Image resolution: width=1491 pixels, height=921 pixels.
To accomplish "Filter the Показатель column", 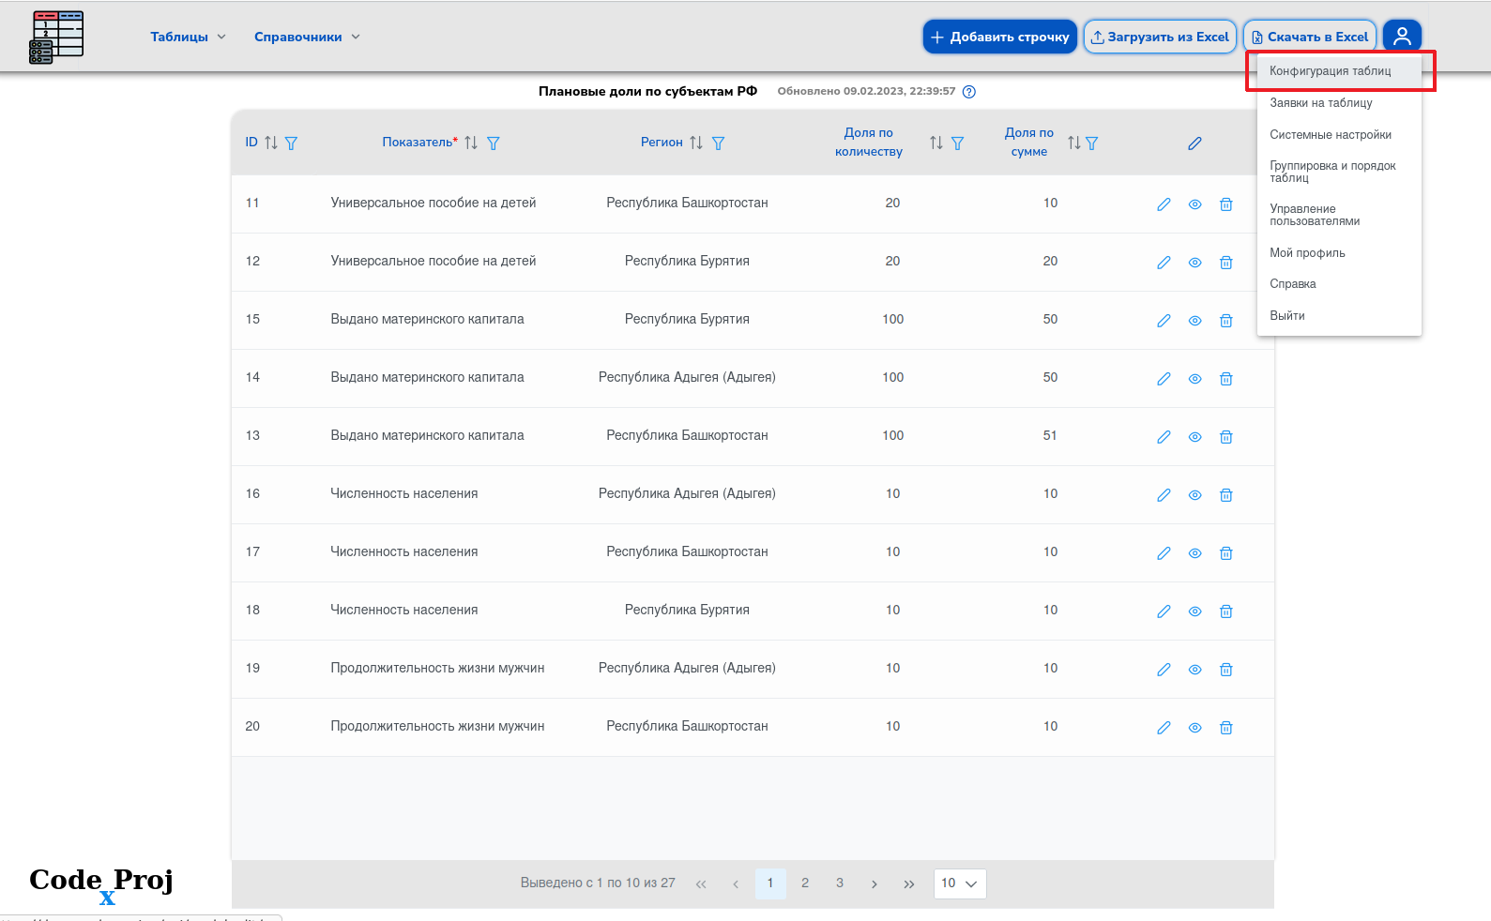I will pos(493,143).
